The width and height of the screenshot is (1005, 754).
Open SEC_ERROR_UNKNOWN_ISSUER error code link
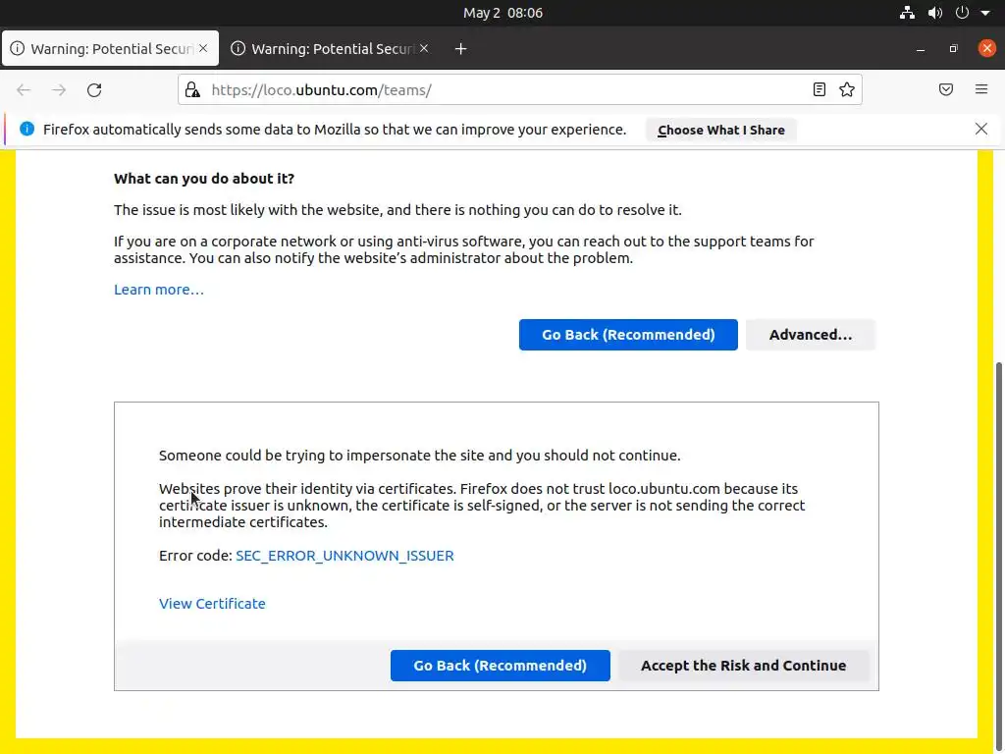pos(344,556)
